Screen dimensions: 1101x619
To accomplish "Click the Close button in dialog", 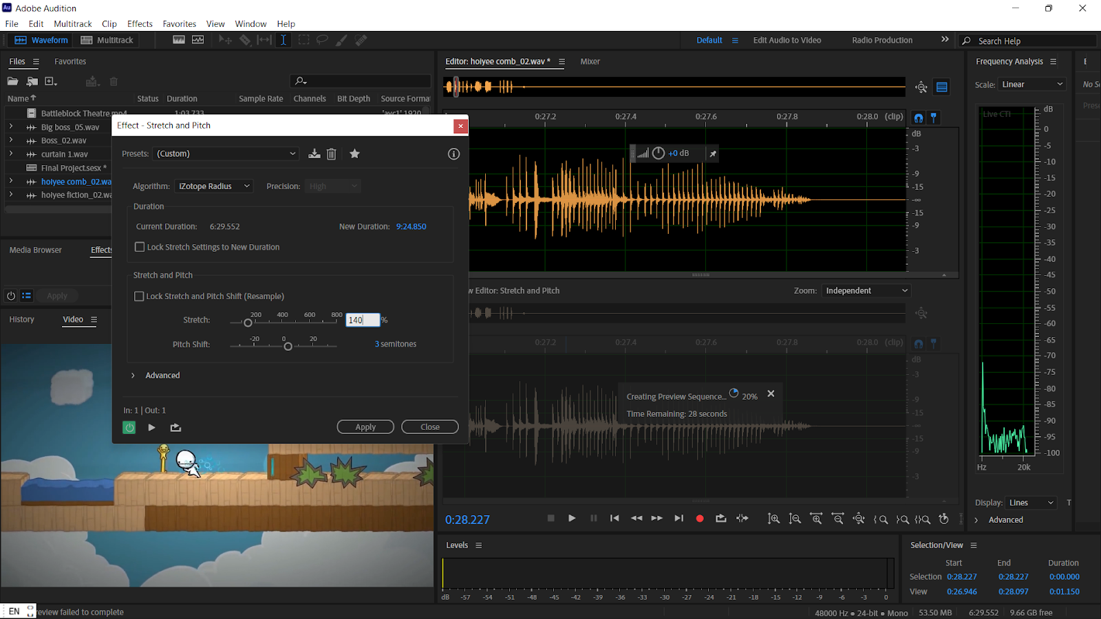I will [x=430, y=427].
